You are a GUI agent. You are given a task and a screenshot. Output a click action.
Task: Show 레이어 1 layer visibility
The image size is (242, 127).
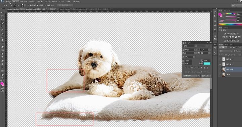point(220,59)
